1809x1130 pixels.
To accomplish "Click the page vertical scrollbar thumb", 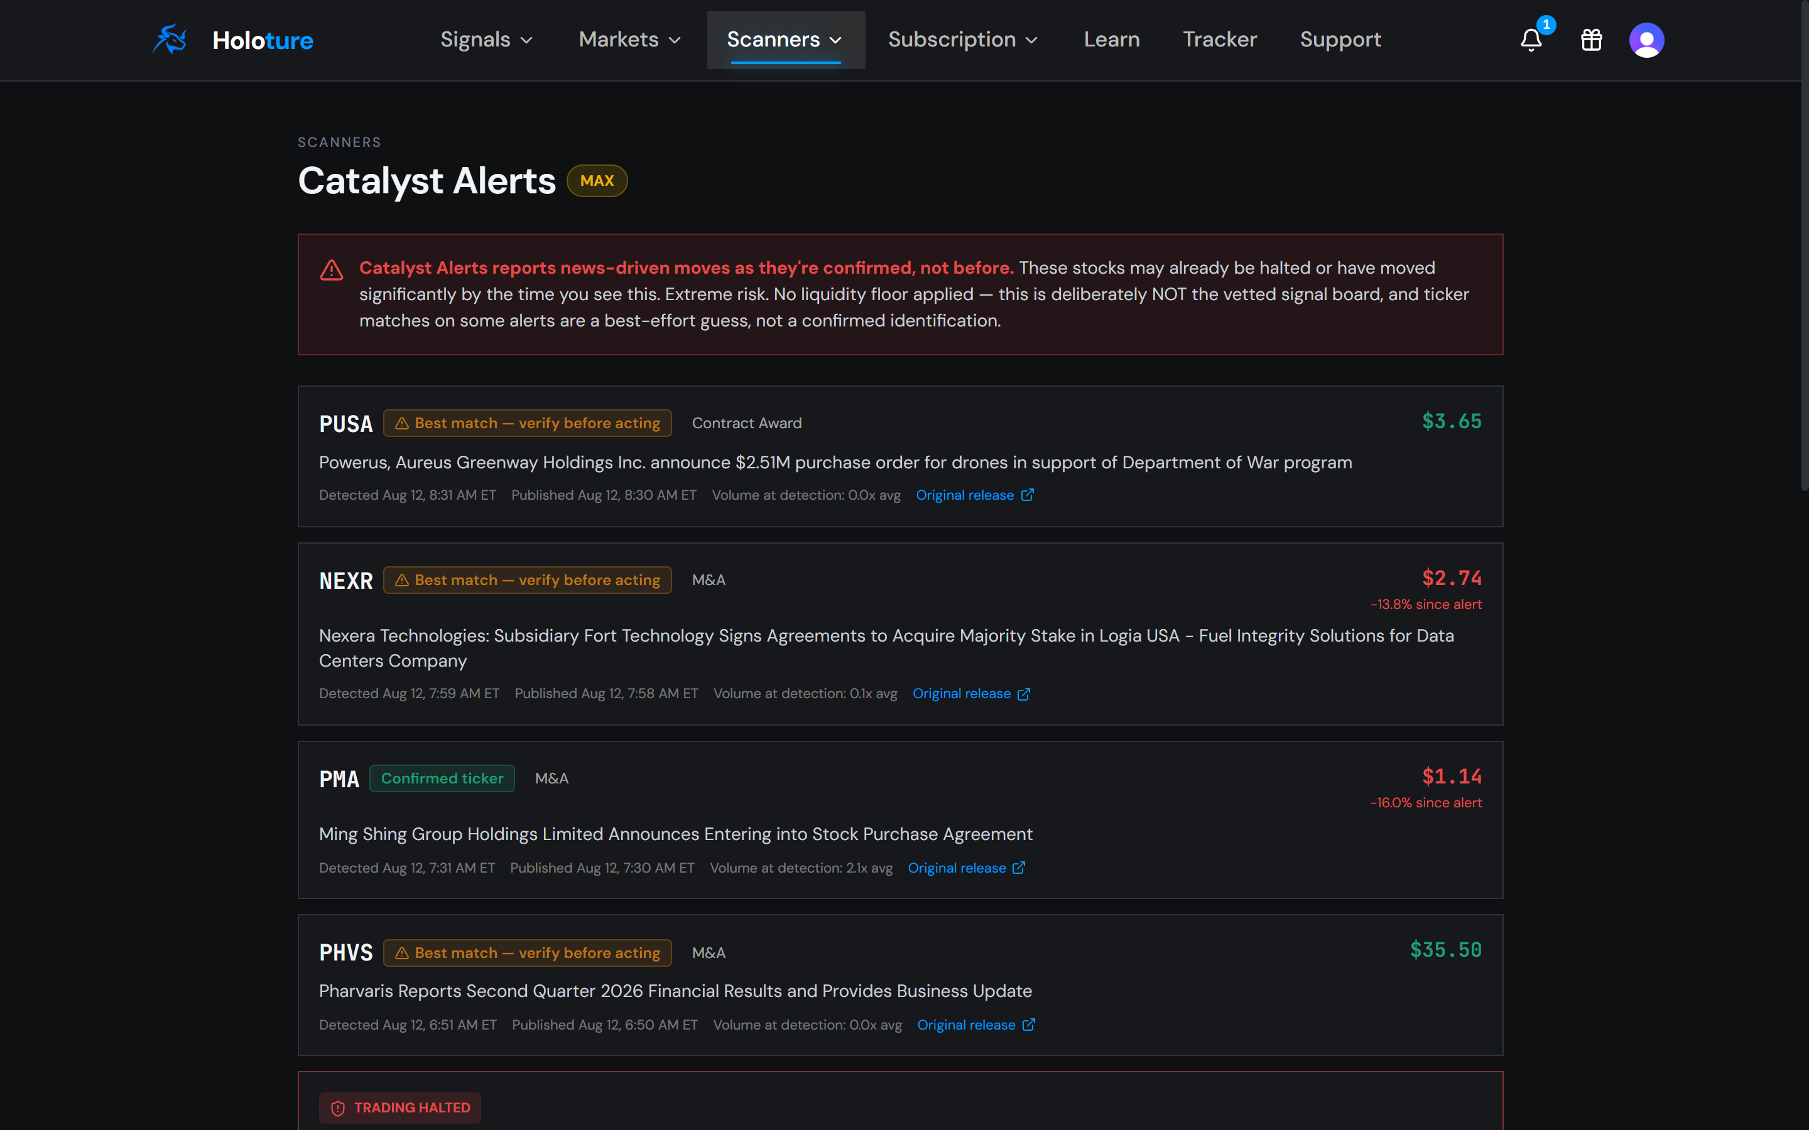I will tap(1804, 247).
